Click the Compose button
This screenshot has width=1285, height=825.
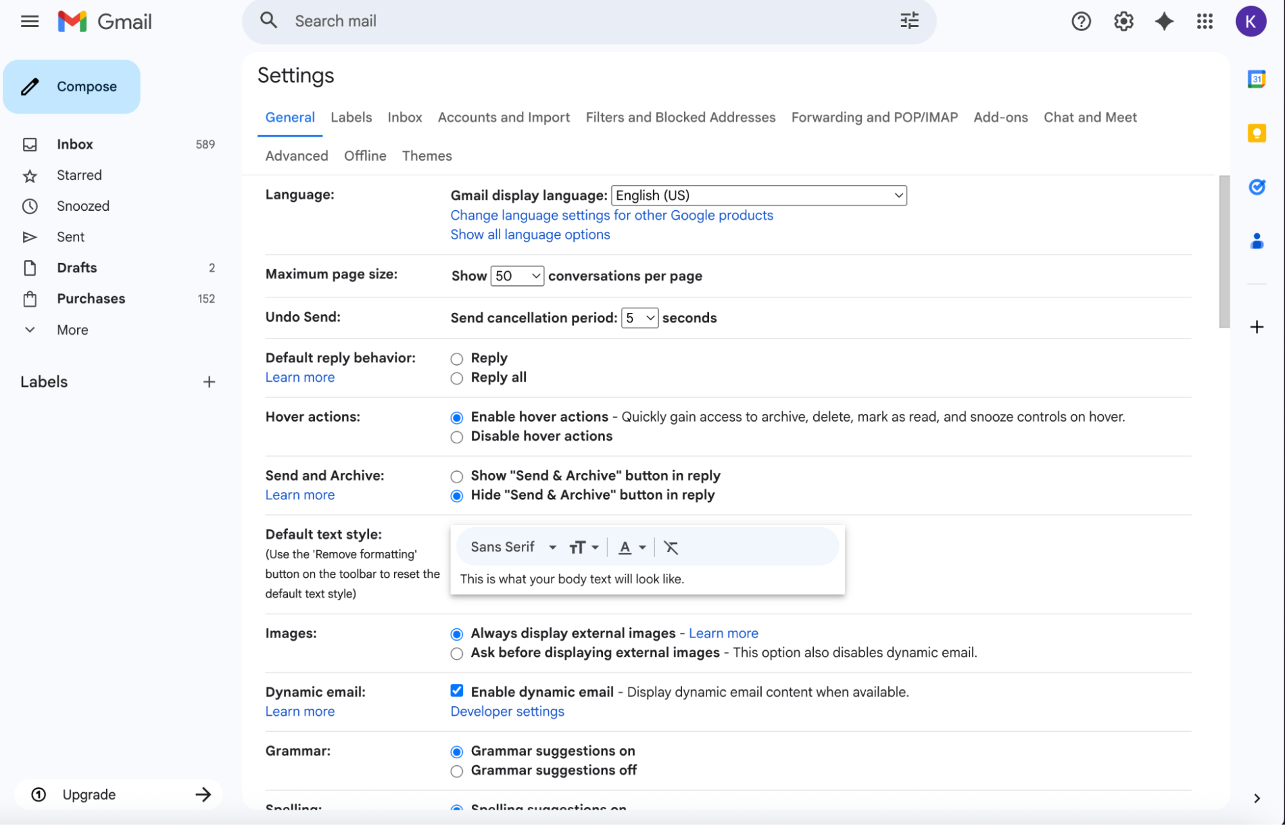(72, 86)
